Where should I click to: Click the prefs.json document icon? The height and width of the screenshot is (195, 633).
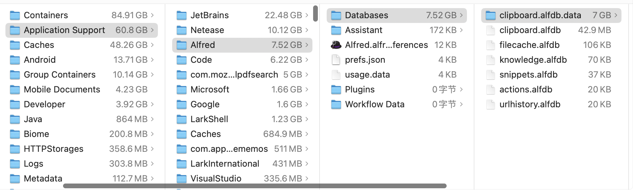point(336,60)
